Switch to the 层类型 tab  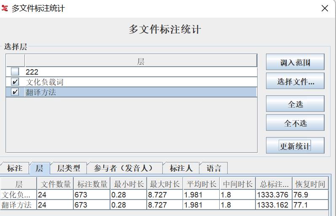point(68,168)
